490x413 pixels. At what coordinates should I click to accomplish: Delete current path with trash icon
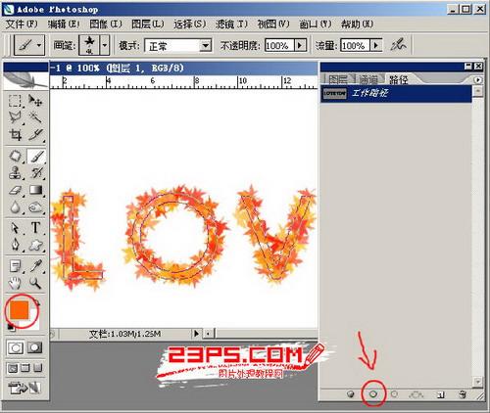(462, 394)
